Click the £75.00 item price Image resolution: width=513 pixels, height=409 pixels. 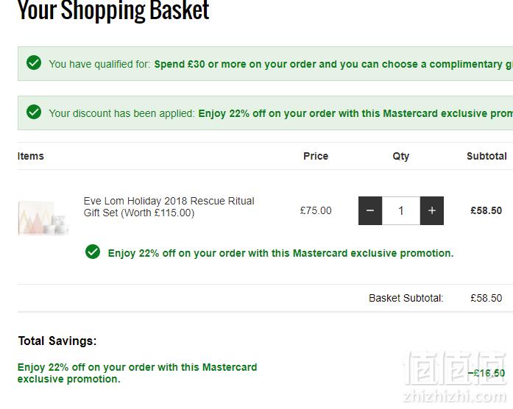(316, 210)
